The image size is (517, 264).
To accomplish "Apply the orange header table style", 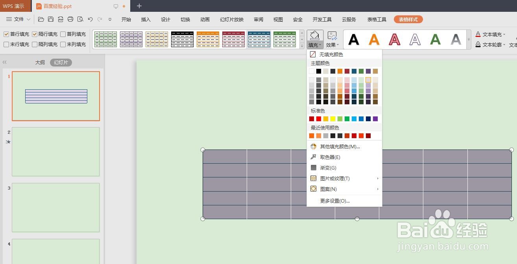I will point(208,39).
